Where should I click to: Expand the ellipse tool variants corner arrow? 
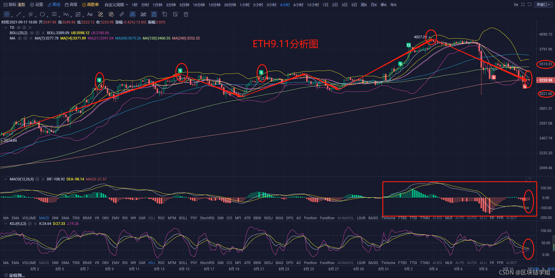(47, 17)
